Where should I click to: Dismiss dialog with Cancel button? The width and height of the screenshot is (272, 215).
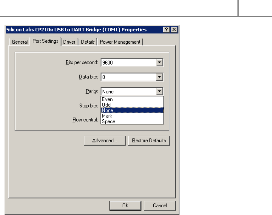tap(160, 206)
